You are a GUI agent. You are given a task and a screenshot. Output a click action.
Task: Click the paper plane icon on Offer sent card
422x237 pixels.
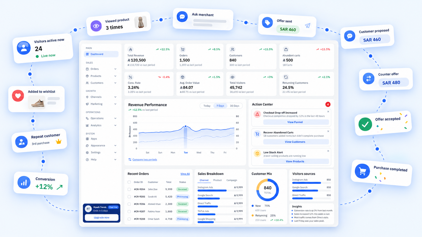(x=307, y=25)
